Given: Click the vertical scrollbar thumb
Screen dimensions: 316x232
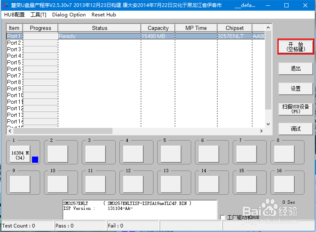Looking at the screenshot, I should 268,70.
